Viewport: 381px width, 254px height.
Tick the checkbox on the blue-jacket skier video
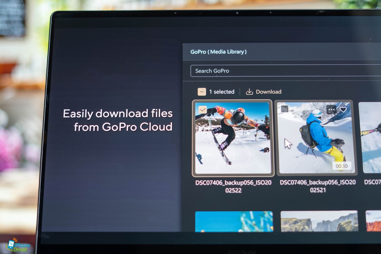coord(284,109)
